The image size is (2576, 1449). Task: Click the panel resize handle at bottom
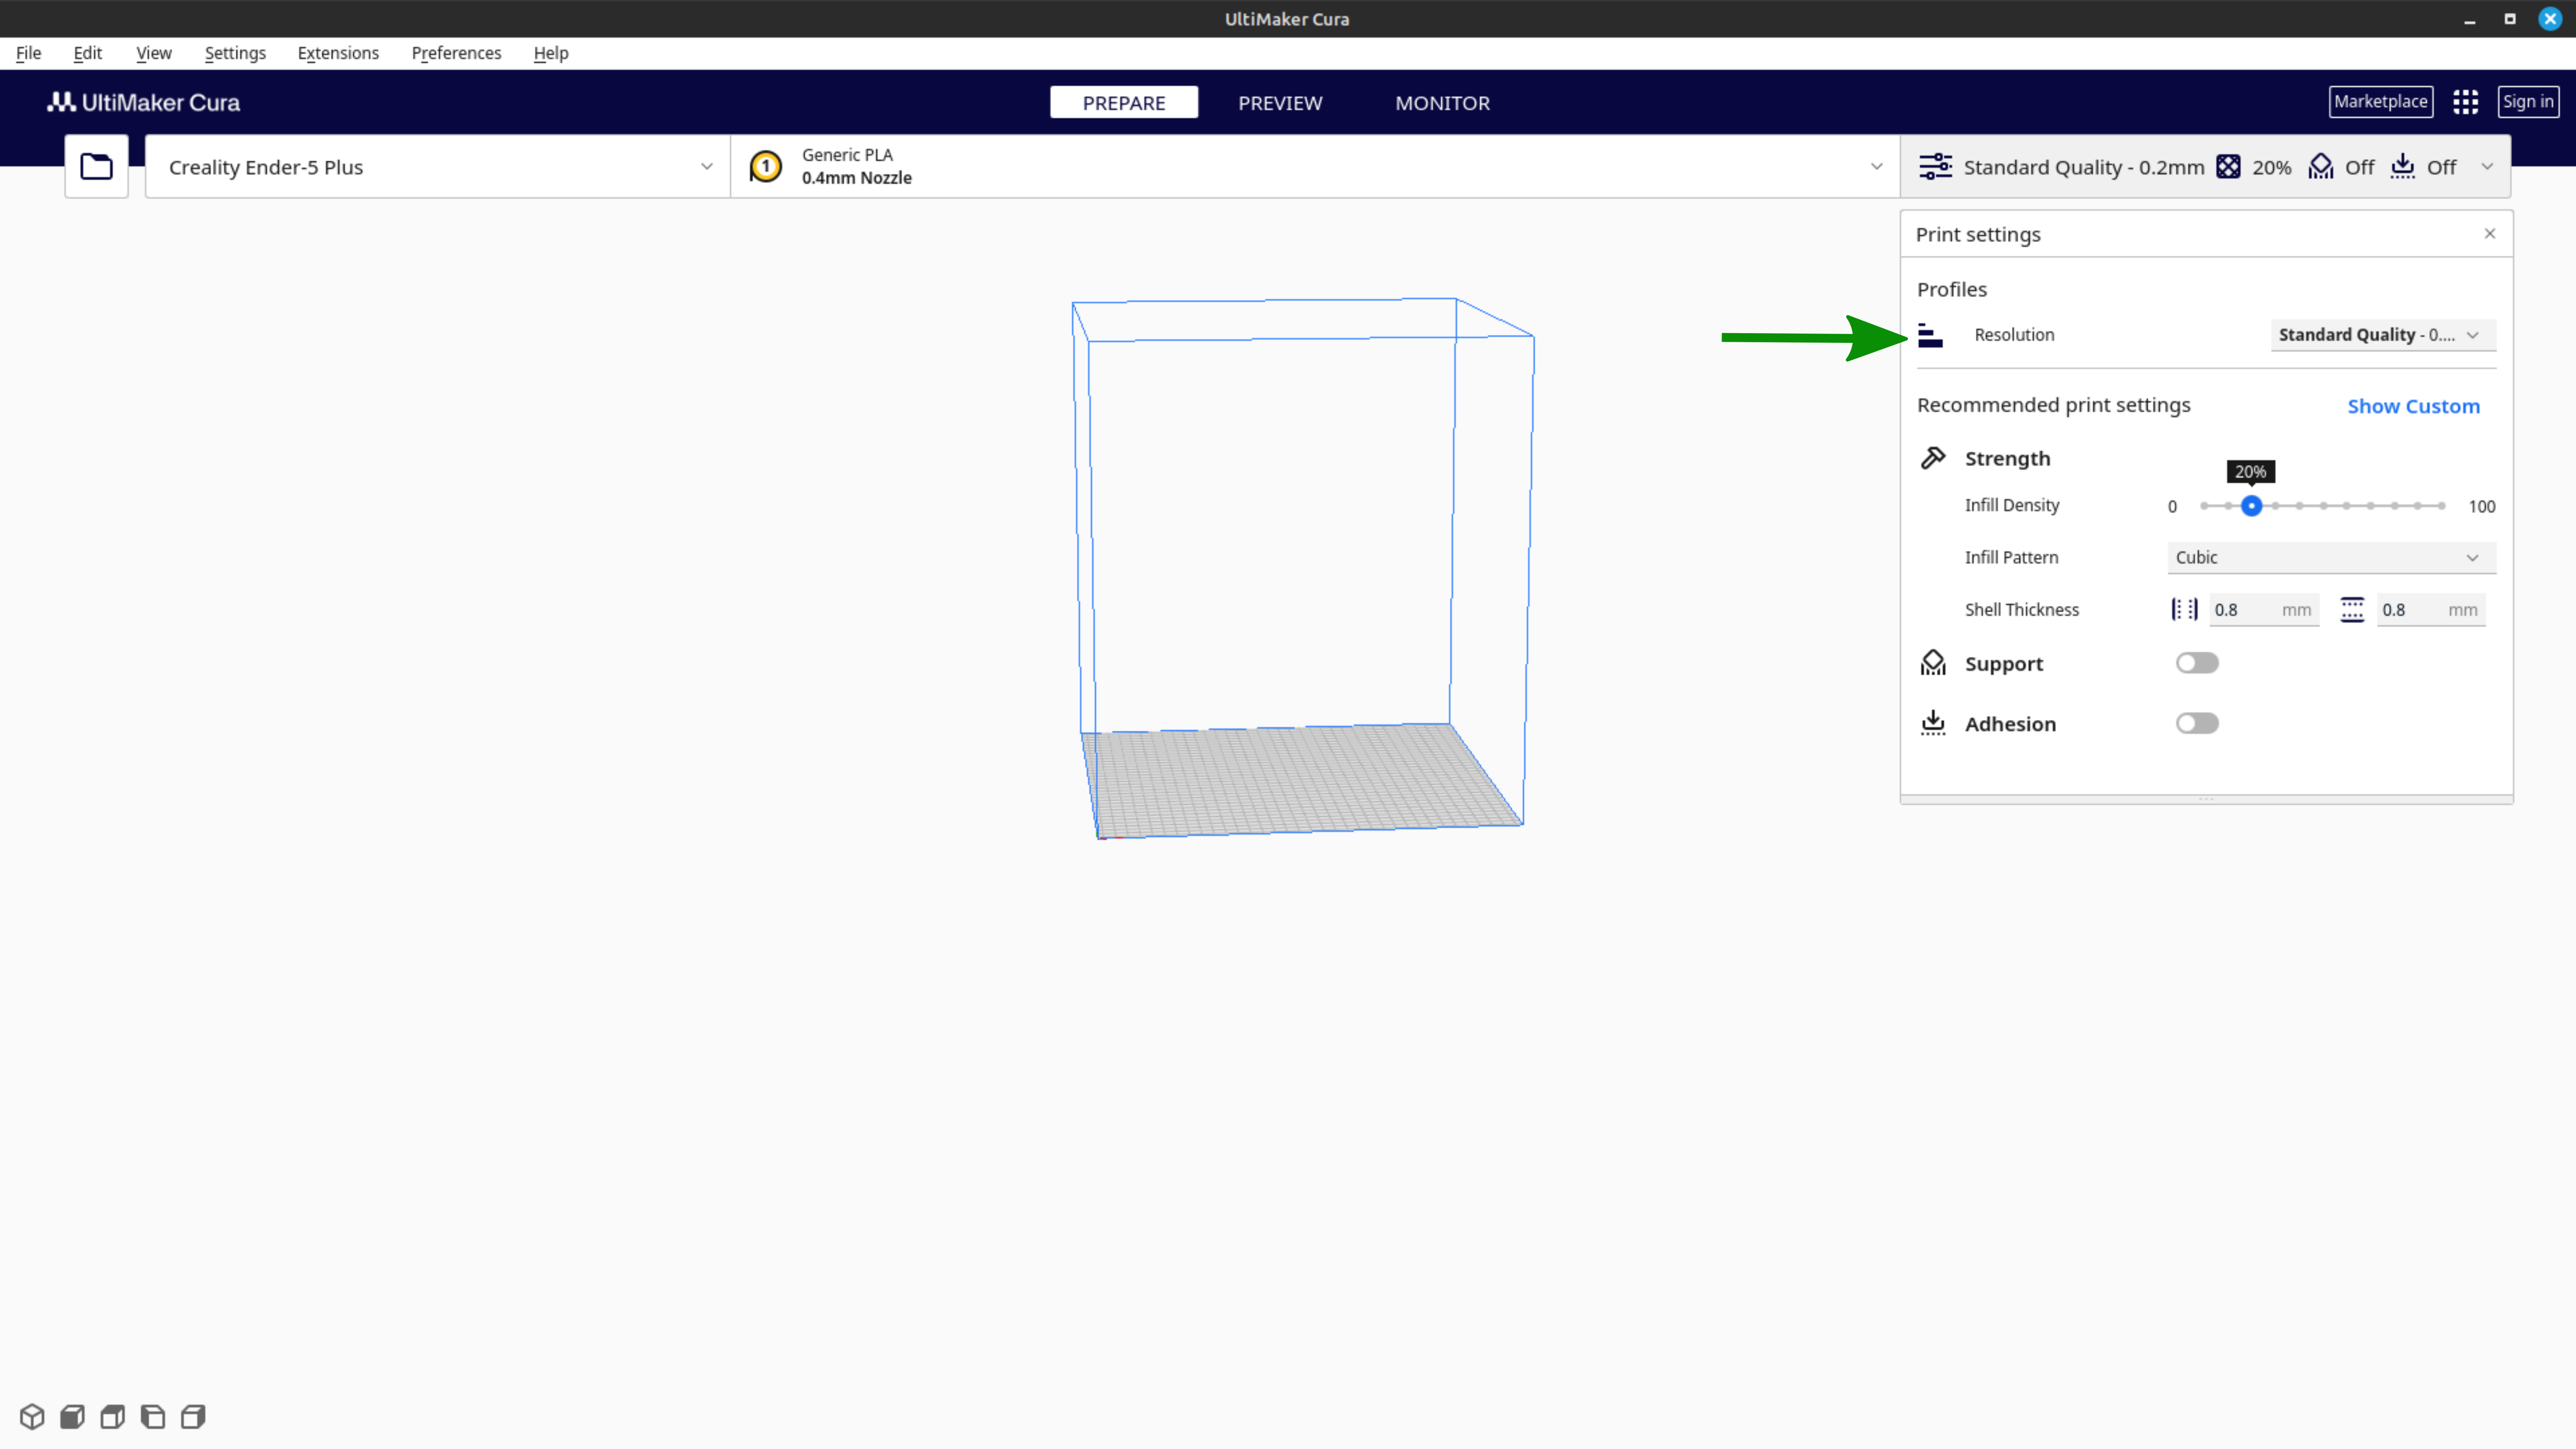point(2206,799)
